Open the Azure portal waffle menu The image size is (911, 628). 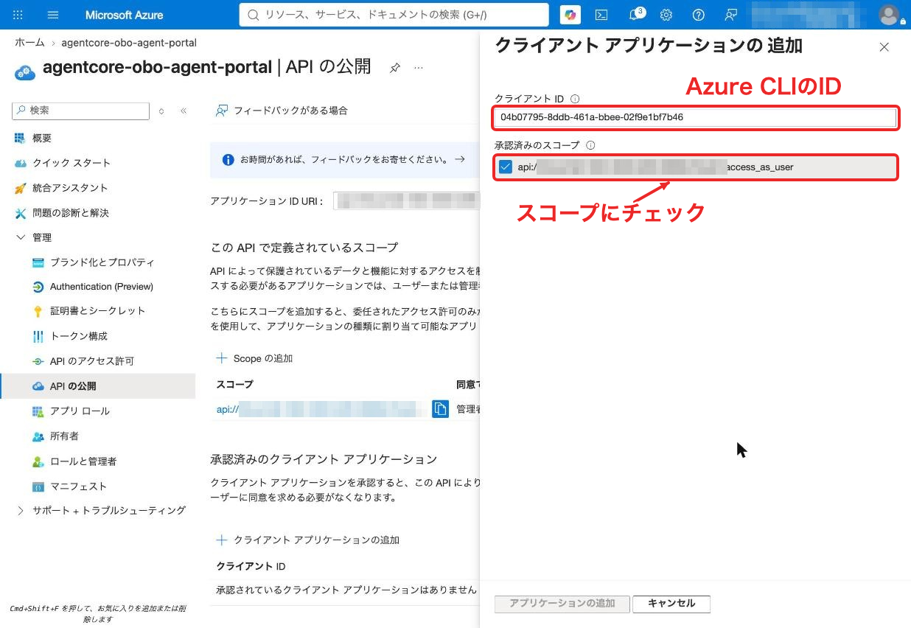pos(18,15)
